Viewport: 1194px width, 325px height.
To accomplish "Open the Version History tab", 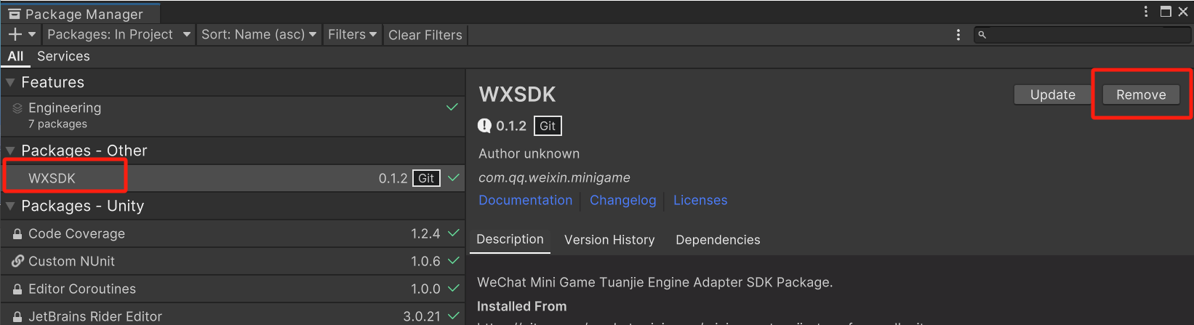I will coord(609,240).
